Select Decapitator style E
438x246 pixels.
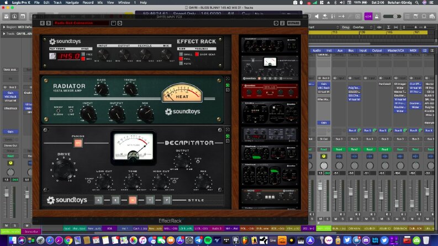tap(115, 200)
